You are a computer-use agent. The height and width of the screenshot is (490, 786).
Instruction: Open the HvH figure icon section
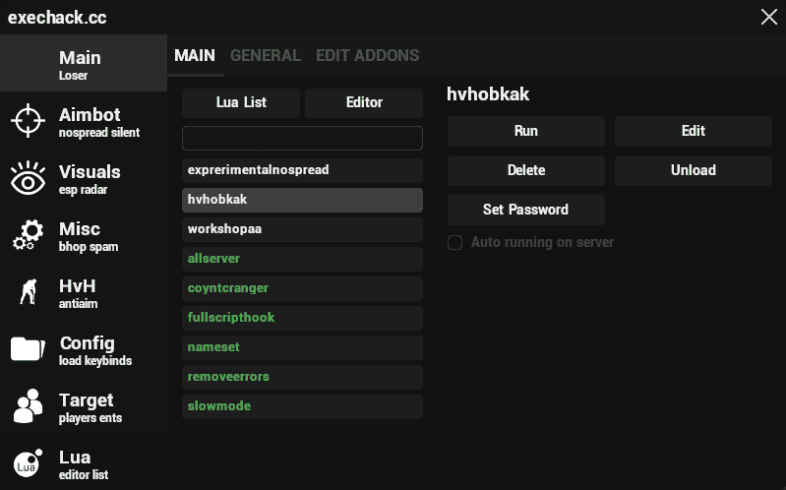point(28,293)
